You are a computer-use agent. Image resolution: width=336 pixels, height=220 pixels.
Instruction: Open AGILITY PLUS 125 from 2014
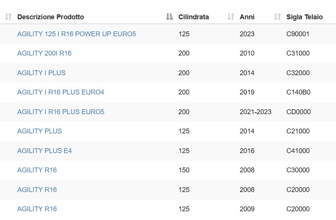pos(39,131)
